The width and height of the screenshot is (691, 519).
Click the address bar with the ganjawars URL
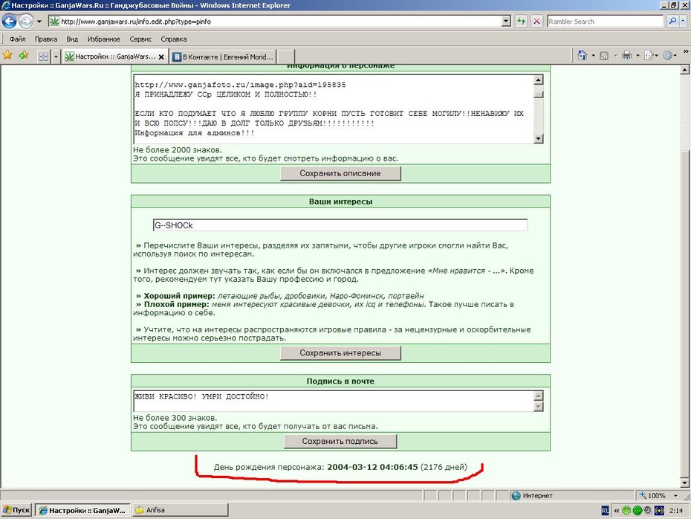275,21
